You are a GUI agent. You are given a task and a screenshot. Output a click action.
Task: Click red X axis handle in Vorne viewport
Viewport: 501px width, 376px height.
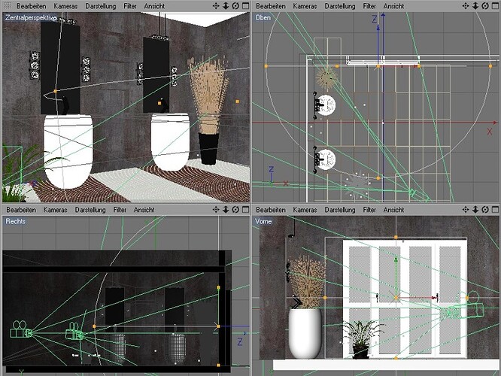coord(435,298)
